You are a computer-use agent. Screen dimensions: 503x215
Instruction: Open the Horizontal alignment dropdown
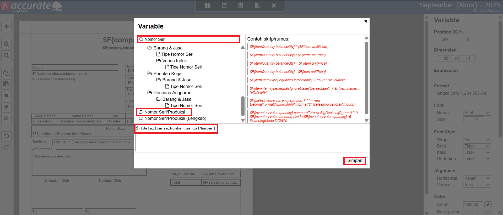(477, 178)
